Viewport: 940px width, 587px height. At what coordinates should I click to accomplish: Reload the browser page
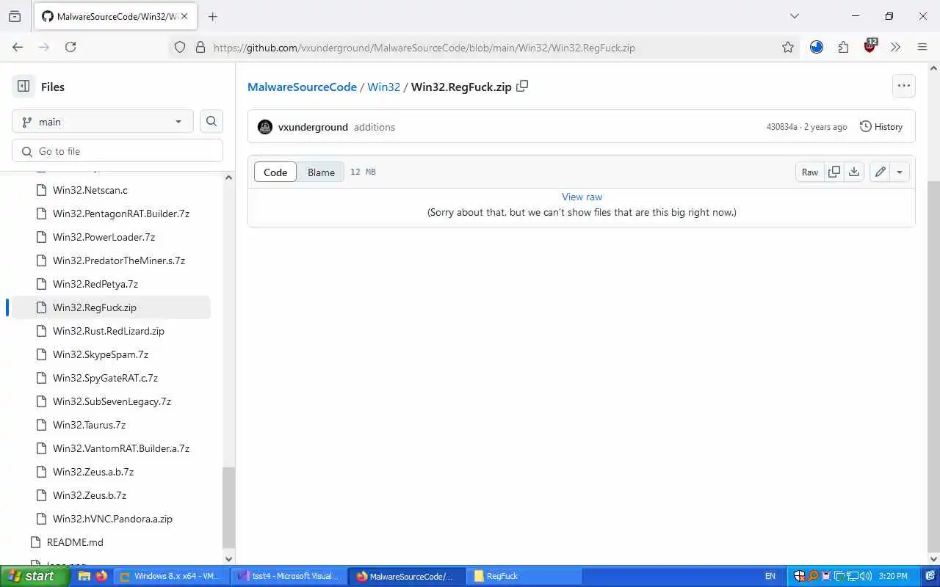tap(70, 47)
